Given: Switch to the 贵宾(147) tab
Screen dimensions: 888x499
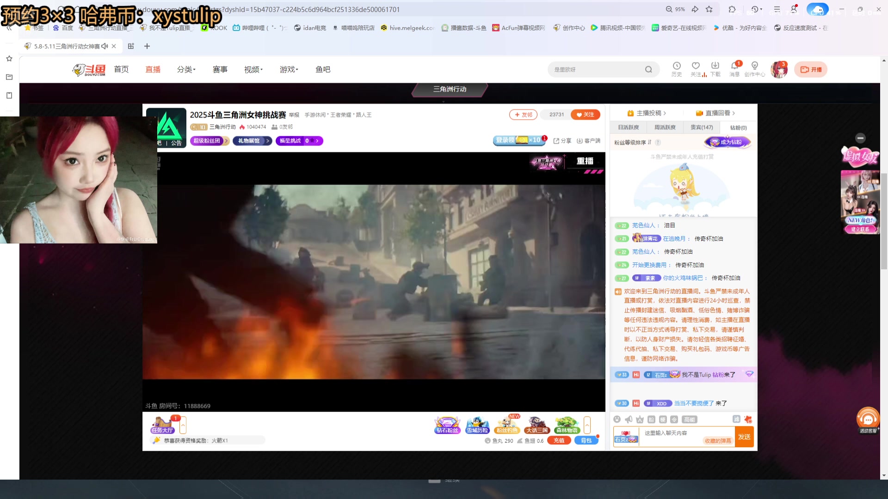Looking at the screenshot, I should (702, 128).
